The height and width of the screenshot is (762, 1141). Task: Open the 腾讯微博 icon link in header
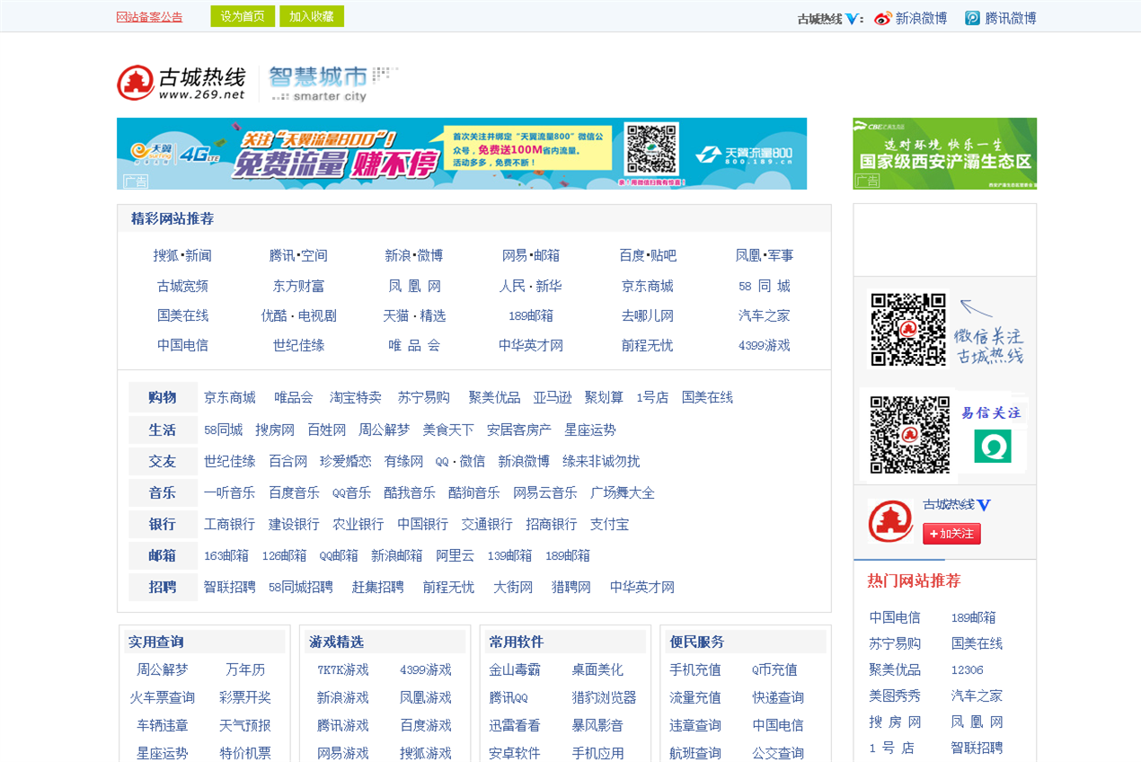coord(1001,18)
